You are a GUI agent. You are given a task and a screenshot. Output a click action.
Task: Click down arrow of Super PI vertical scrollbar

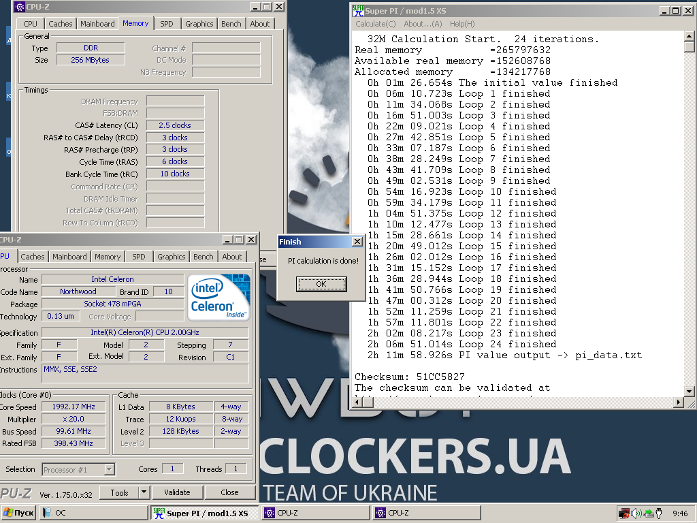coord(689,392)
